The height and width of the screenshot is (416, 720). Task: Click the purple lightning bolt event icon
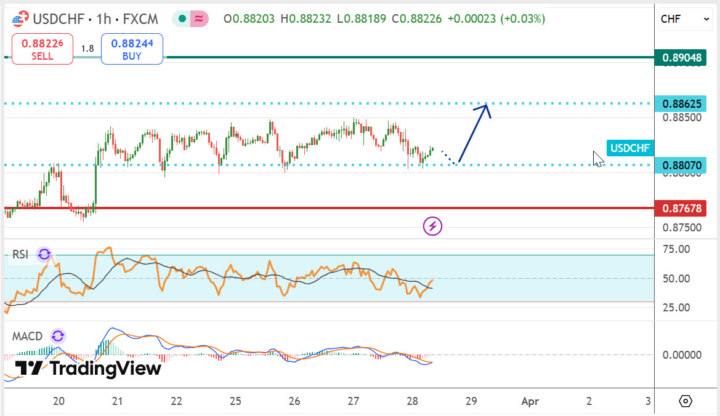[432, 226]
